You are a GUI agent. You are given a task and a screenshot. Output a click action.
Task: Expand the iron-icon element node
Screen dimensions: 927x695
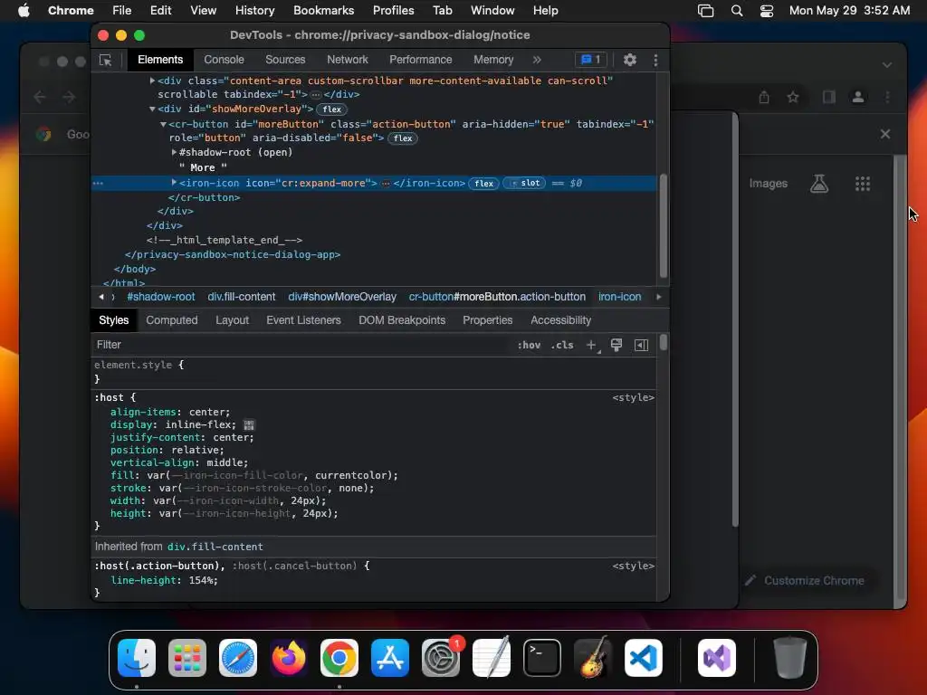174,183
